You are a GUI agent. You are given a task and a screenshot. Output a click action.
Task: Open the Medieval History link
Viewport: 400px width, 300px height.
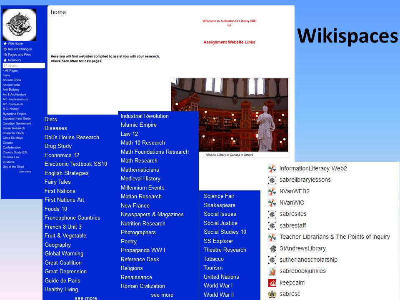click(140, 179)
